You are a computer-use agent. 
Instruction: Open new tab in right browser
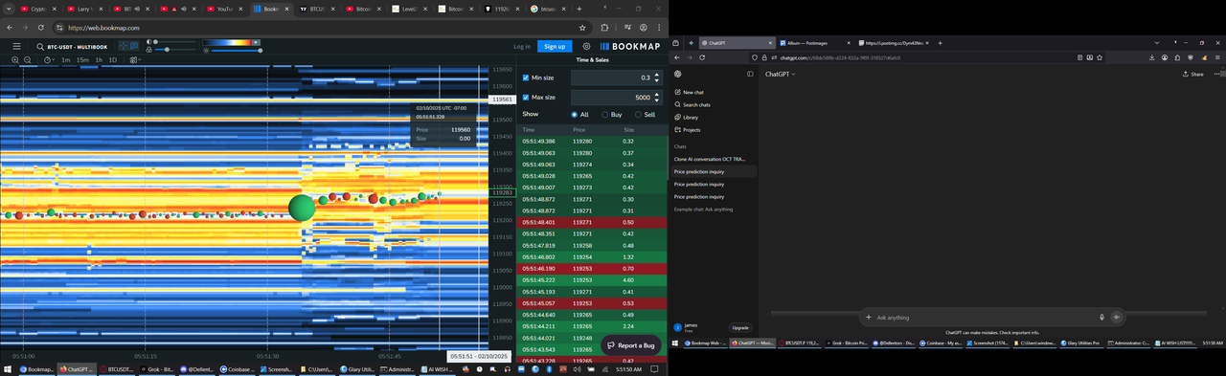[941, 43]
